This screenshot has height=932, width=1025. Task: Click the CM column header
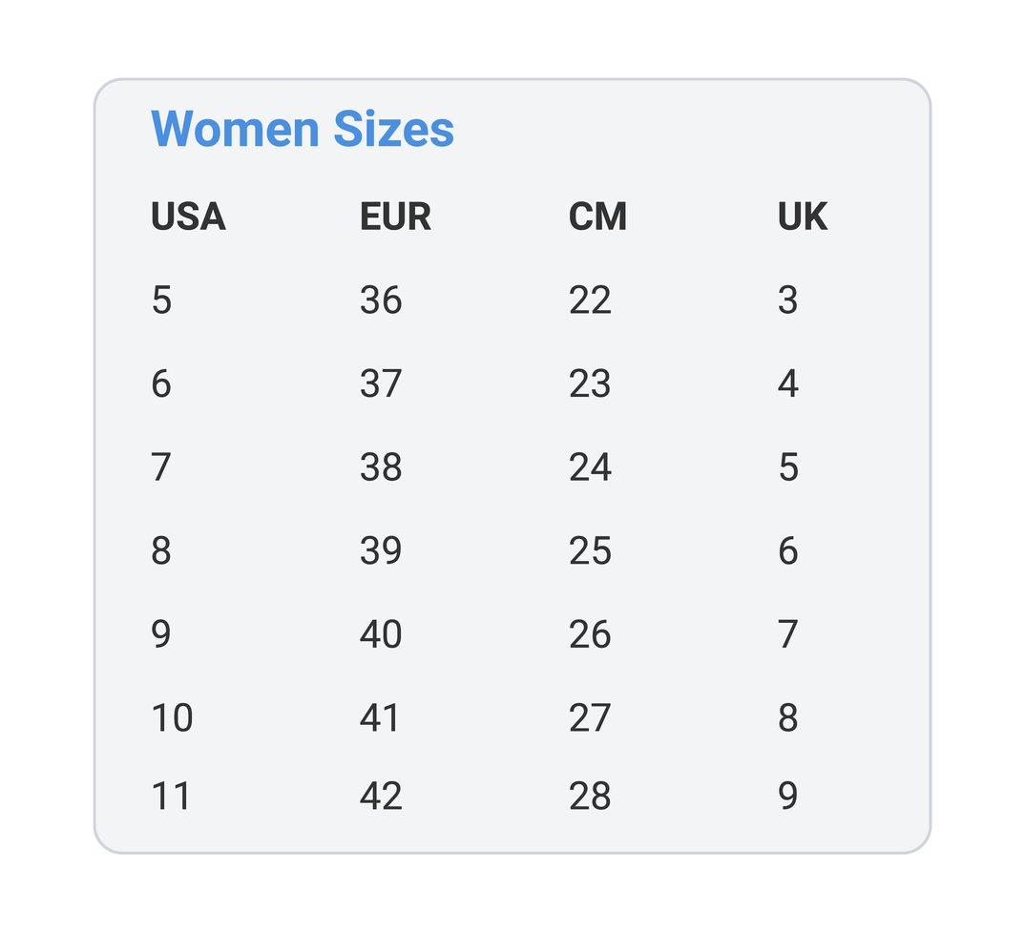coord(597,217)
